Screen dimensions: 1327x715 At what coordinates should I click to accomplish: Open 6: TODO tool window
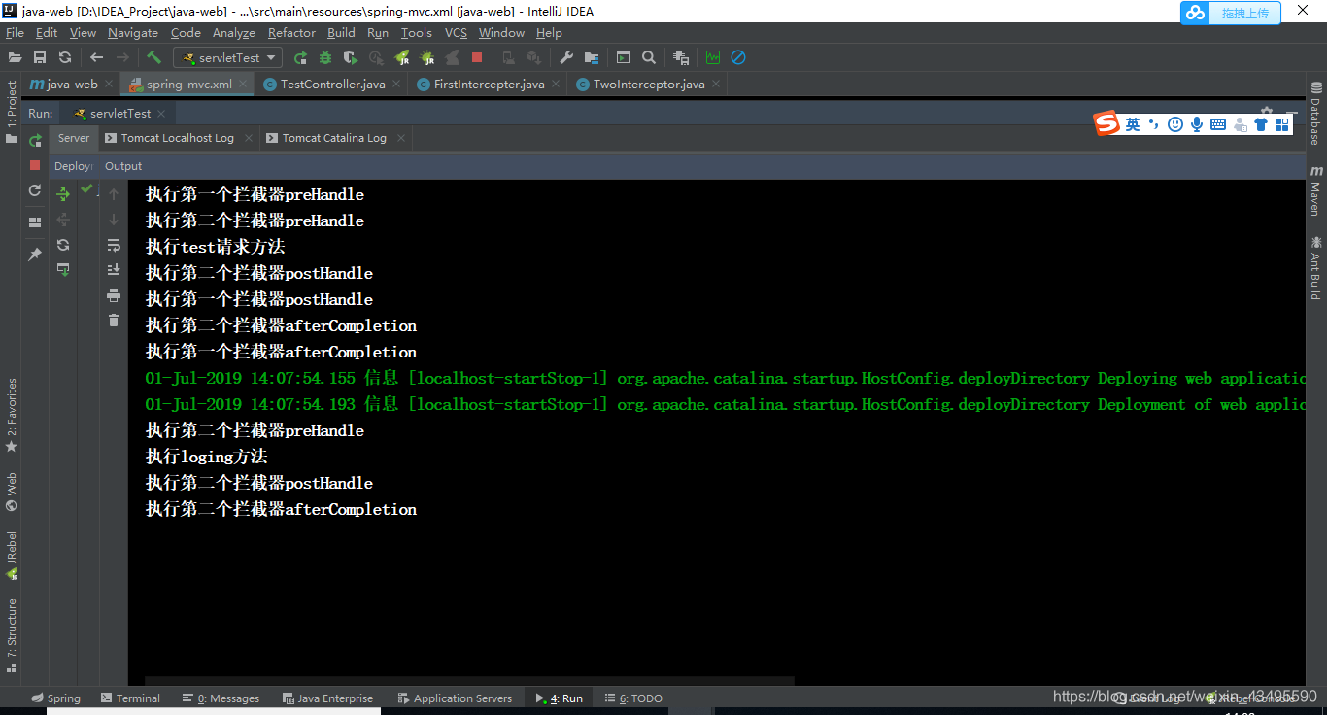click(633, 698)
